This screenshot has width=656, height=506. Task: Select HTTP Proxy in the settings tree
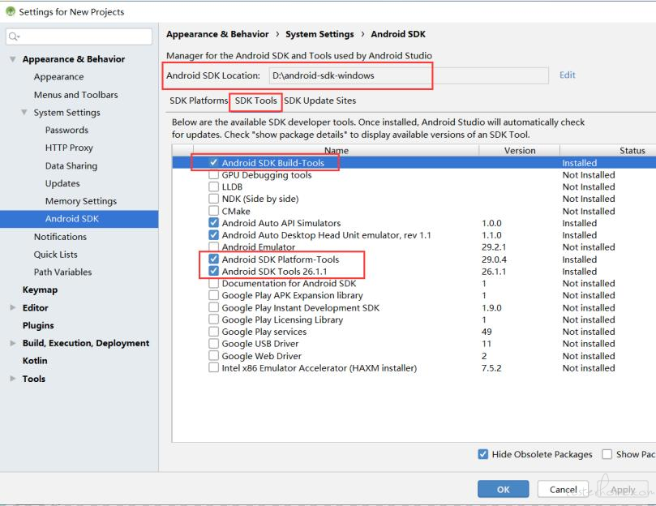click(x=69, y=148)
